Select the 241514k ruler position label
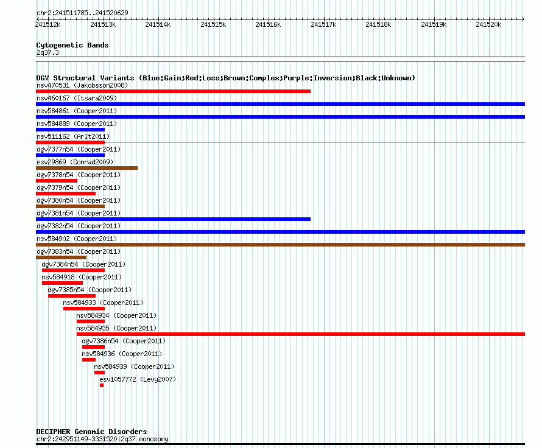 pyautogui.click(x=158, y=24)
